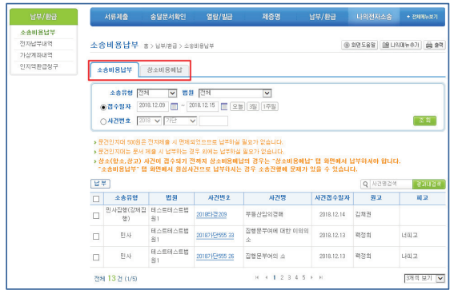Open case link ending in 33
The width and height of the screenshot is (458, 294).
(x=215, y=236)
